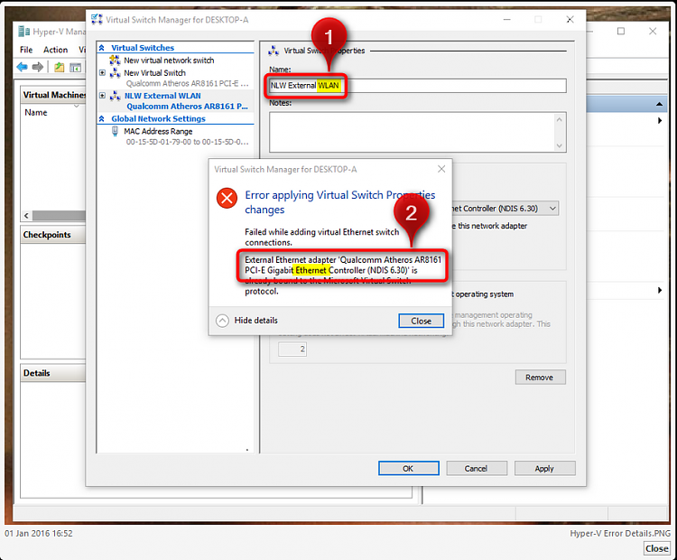Click the NLW External WLAN switch icon
Screen dimensions: 677x560
[116, 96]
